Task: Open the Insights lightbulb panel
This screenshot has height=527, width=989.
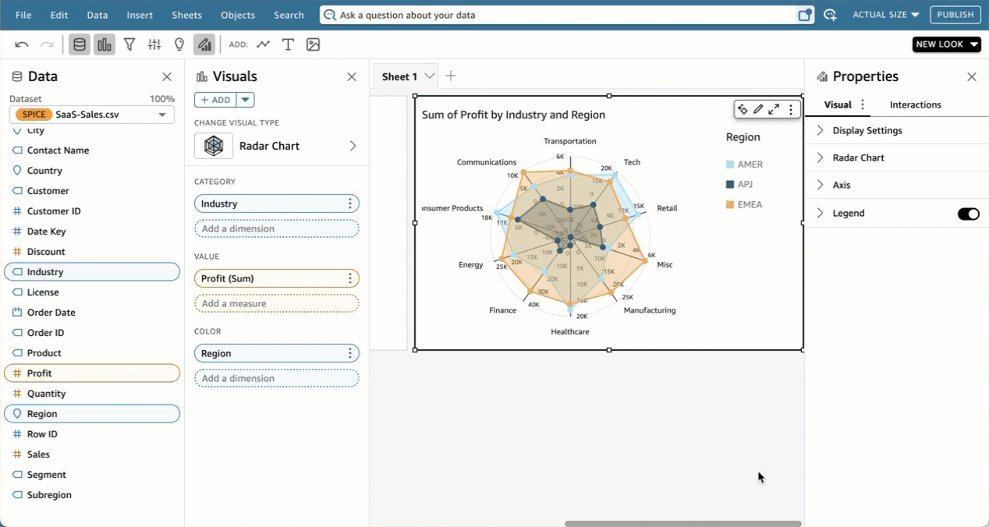Action: pos(179,44)
